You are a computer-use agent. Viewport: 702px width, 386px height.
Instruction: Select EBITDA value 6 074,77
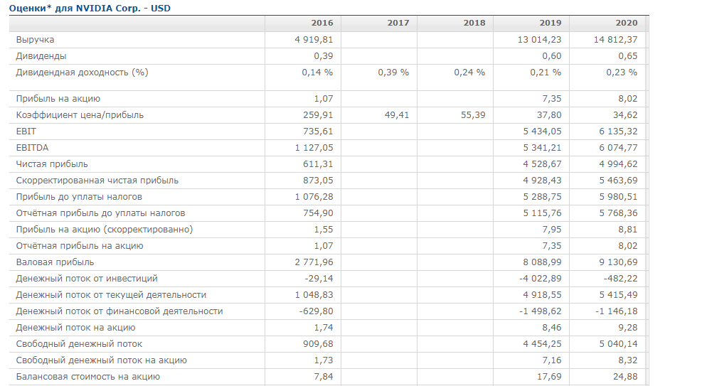pyautogui.click(x=618, y=148)
